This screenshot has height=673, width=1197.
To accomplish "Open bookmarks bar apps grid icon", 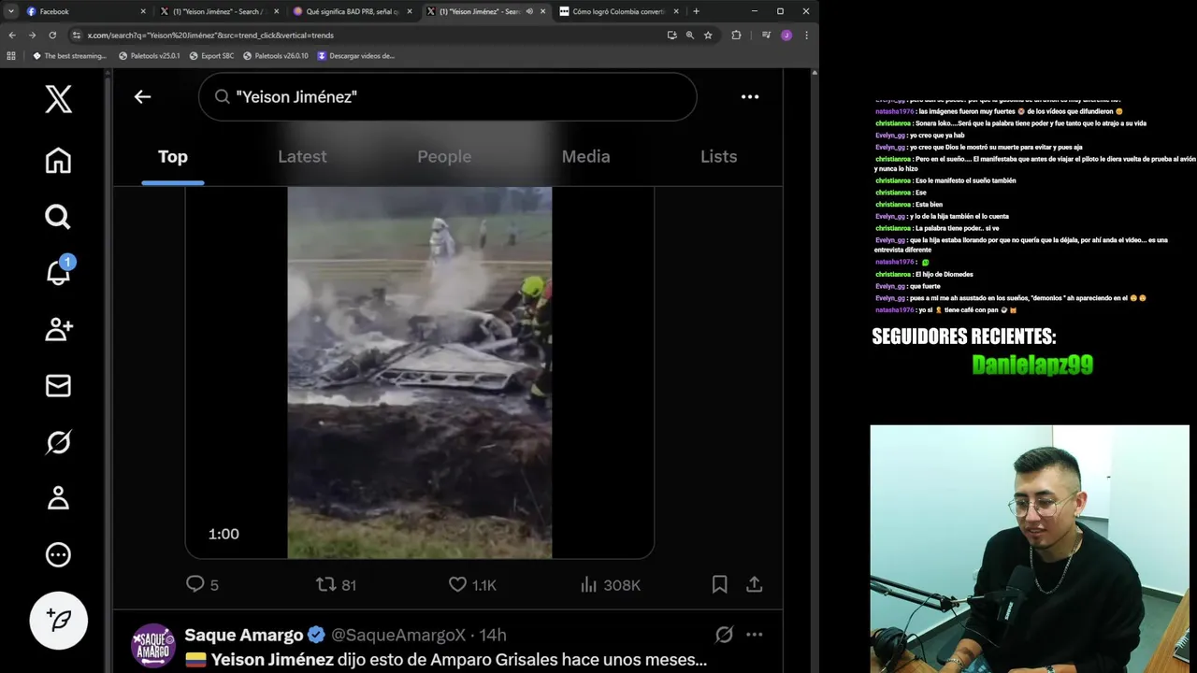I will pos(11,55).
